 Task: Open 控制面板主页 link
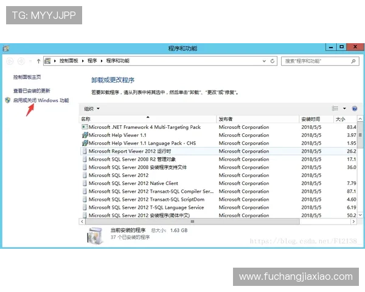click(27, 77)
